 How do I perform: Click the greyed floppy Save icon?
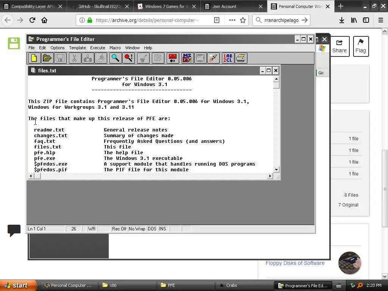[x=60, y=58]
